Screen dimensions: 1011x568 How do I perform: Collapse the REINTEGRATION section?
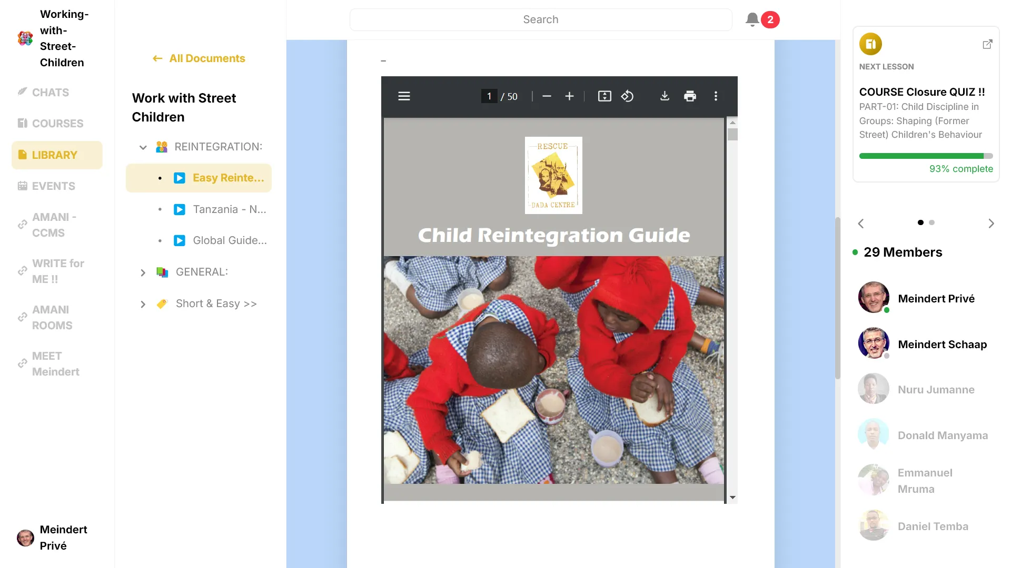[x=143, y=147]
